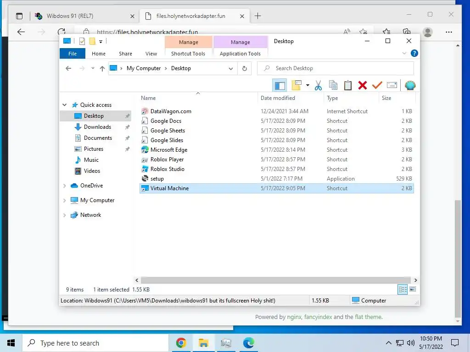This screenshot has height=352, width=470.
Task: Click the Search Desktop input field
Action: click(x=336, y=69)
